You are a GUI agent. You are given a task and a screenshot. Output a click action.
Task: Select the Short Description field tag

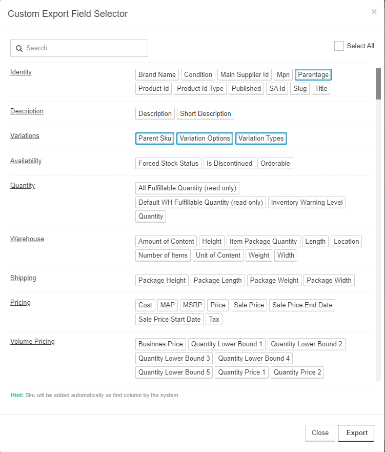tap(205, 113)
